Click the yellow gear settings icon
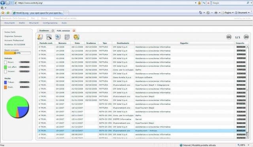The height and width of the screenshot is (147, 253). coord(76,37)
